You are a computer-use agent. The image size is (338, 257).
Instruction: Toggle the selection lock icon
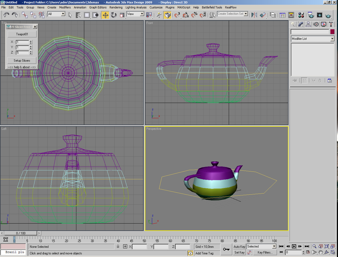pyautogui.click(x=118, y=247)
